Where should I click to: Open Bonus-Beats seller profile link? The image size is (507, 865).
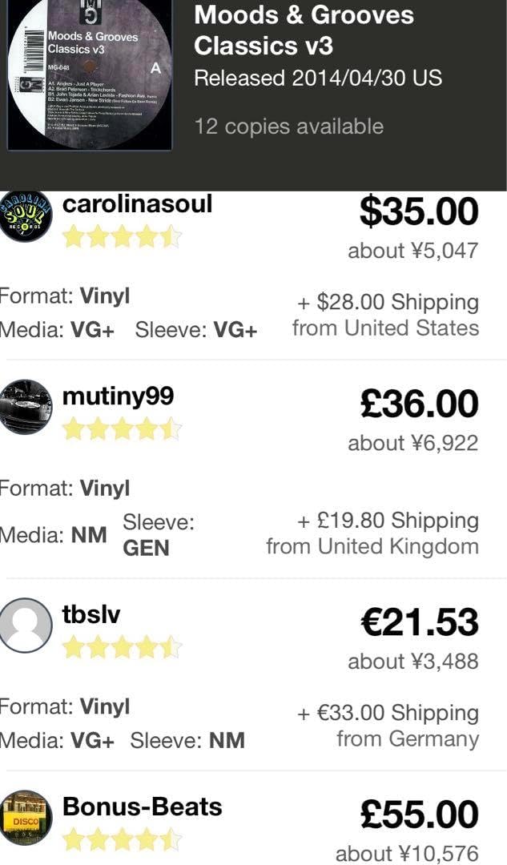142,807
